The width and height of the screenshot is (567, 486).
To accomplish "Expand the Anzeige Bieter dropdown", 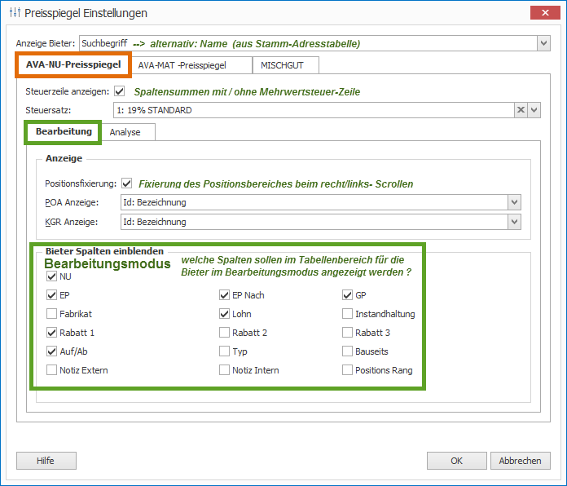I will (x=543, y=43).
